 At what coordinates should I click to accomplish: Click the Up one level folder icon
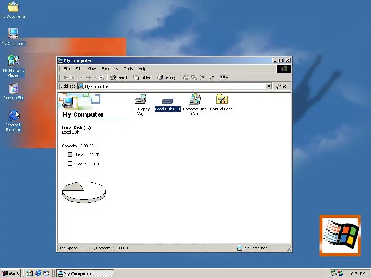[101, 77]
